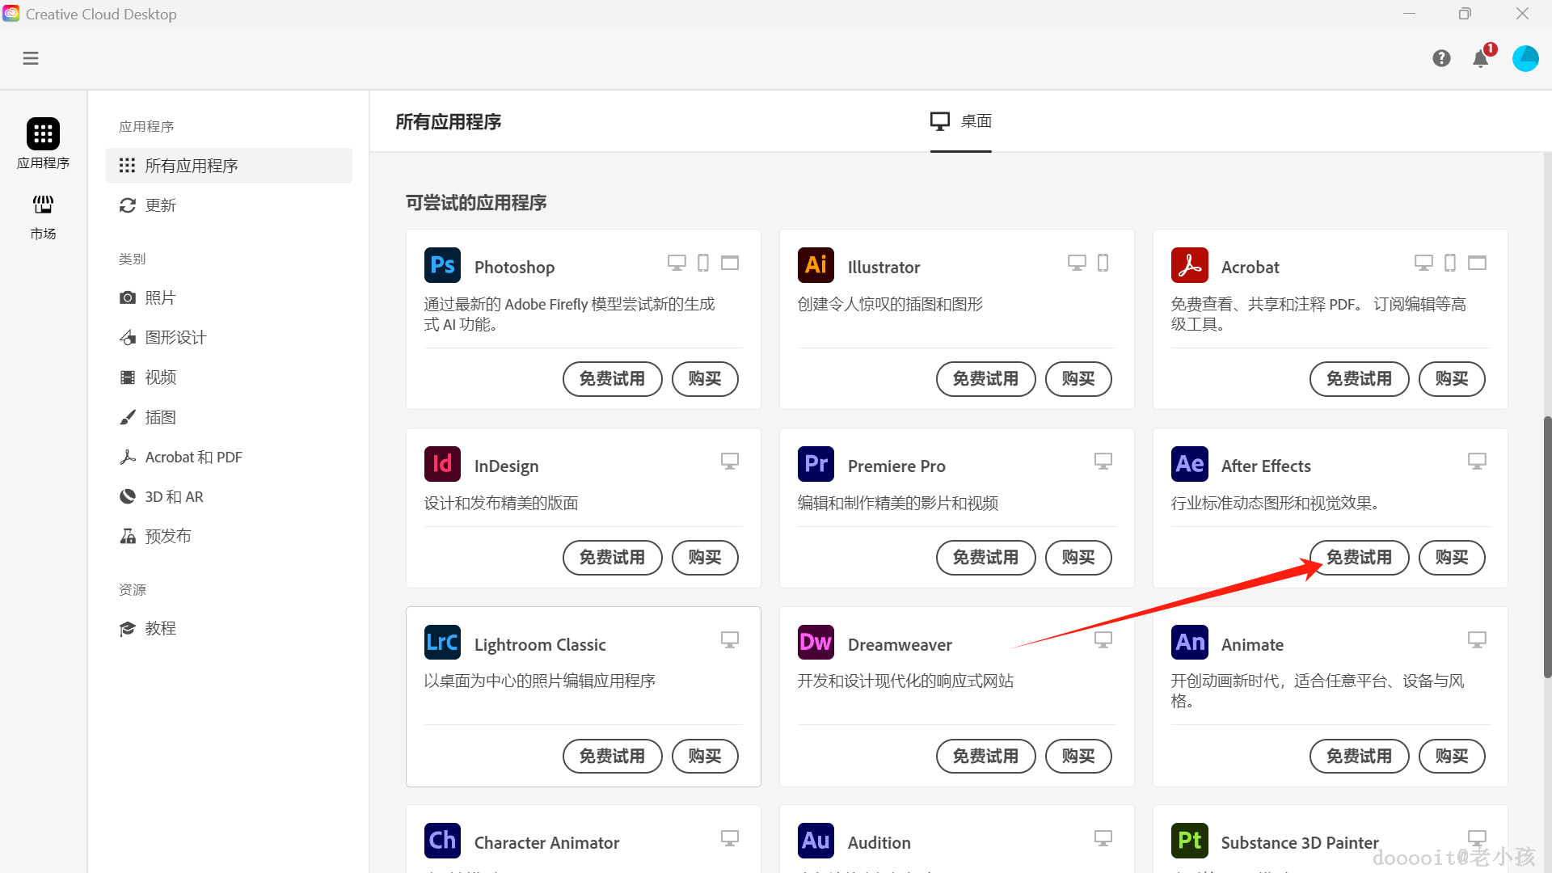The height and width of the screenshot is (873, 1552).
Task: Select 更新 in the sidebar
Action: point(160,205)
